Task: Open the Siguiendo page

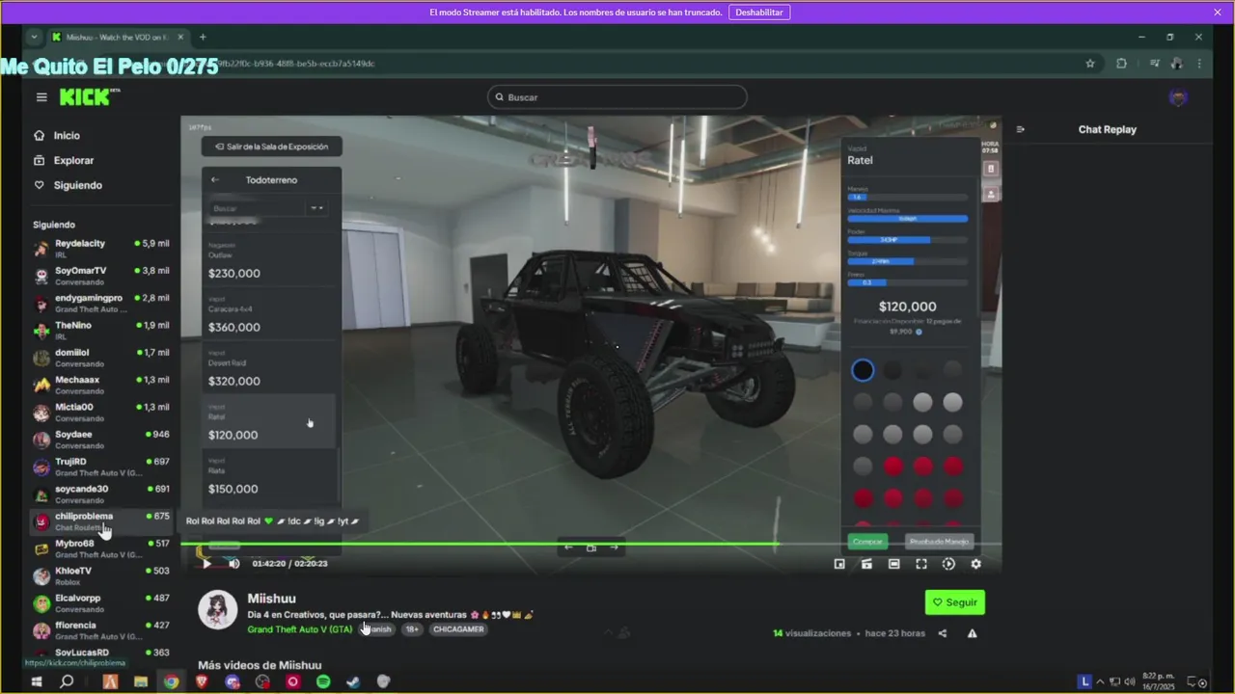Action: tap(77, 185)
